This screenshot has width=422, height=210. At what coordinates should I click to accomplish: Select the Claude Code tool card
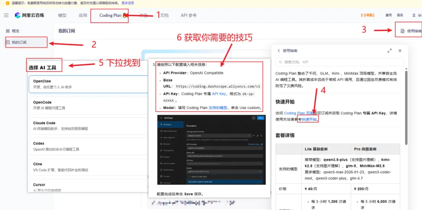(89, 125)
